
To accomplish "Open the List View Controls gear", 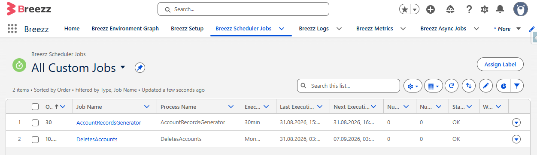I will 413,86.
